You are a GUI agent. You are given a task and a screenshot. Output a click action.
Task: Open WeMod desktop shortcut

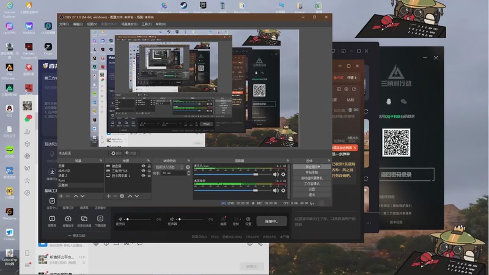pos(29,28)
